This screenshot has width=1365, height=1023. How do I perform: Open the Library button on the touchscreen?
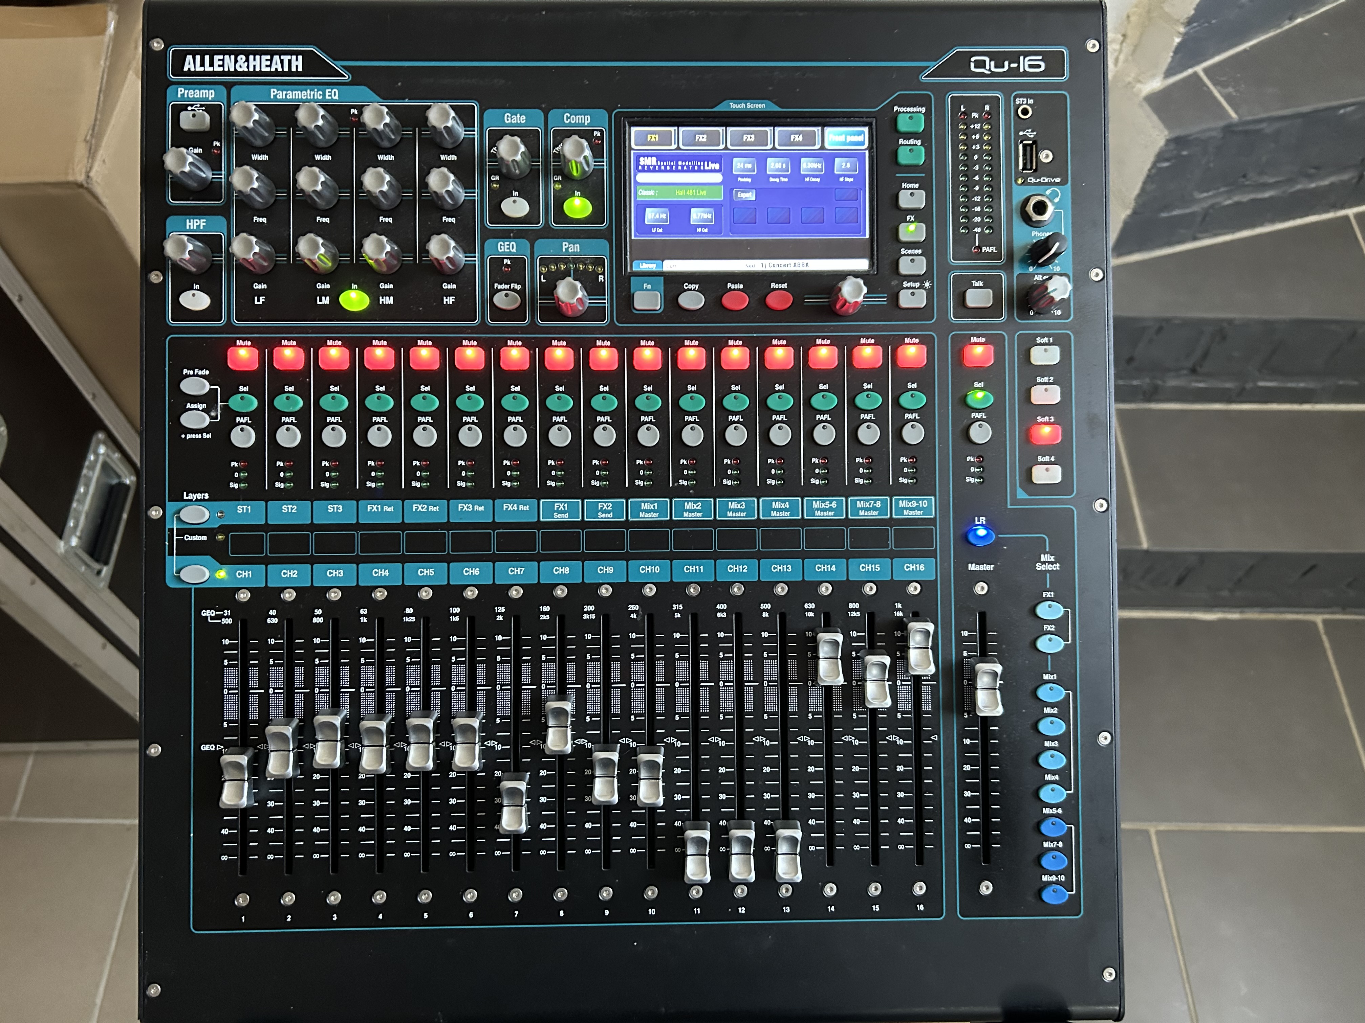pos(647,265)
